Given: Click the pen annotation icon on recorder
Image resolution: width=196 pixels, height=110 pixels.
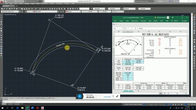Looking at the screenshot, I should pos(117,96).
